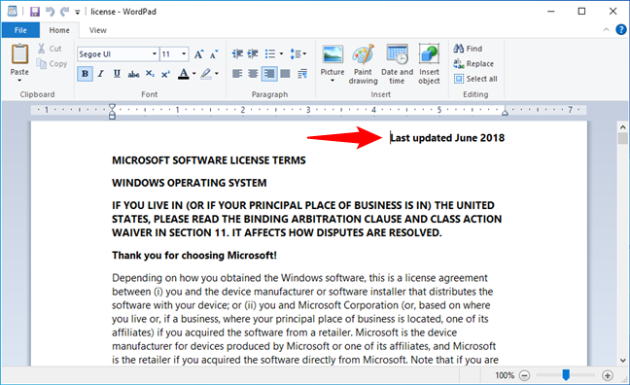Screen dimensions: 630x385
Task: Click the vertical scrollbar up arrow
Action: pos(623,127)
